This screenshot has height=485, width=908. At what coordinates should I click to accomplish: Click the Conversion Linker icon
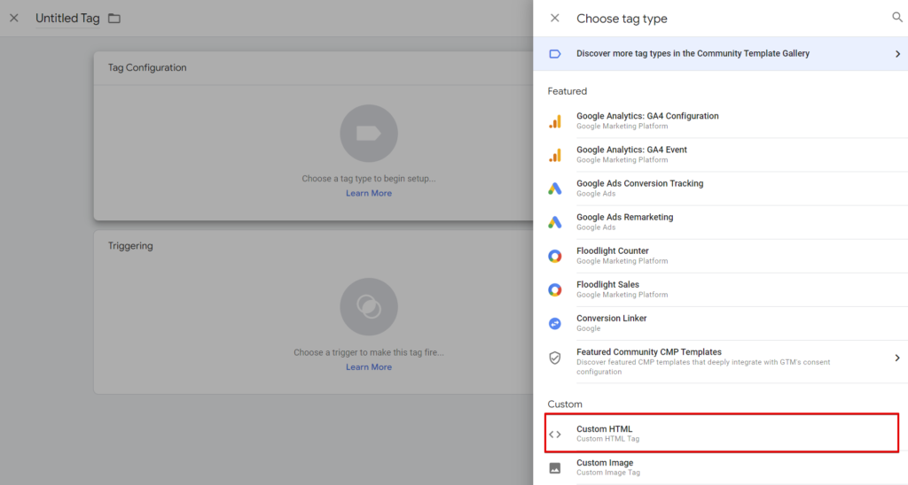[555, 323]
